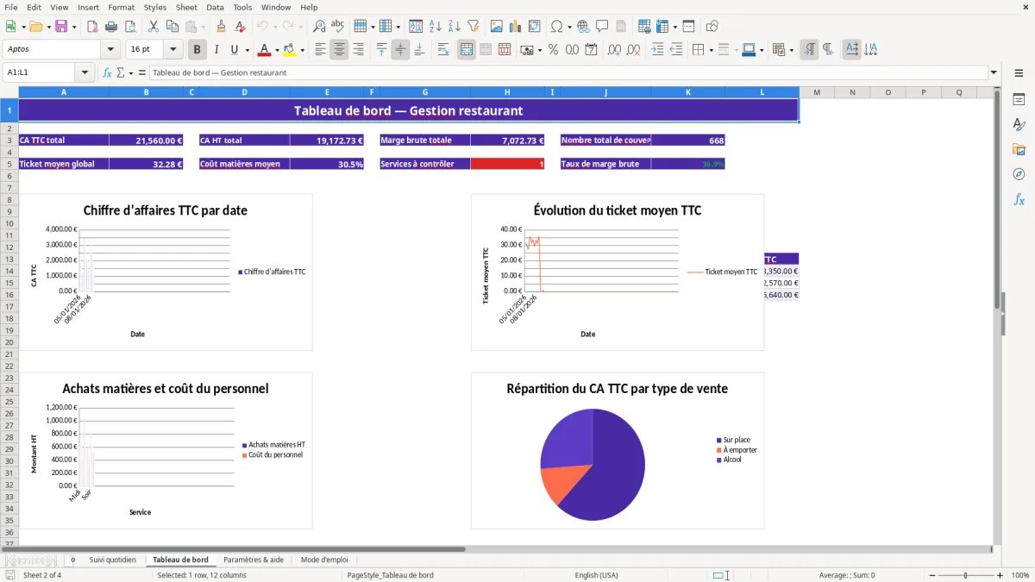Open the Function Wizard icon

point(107,72)
